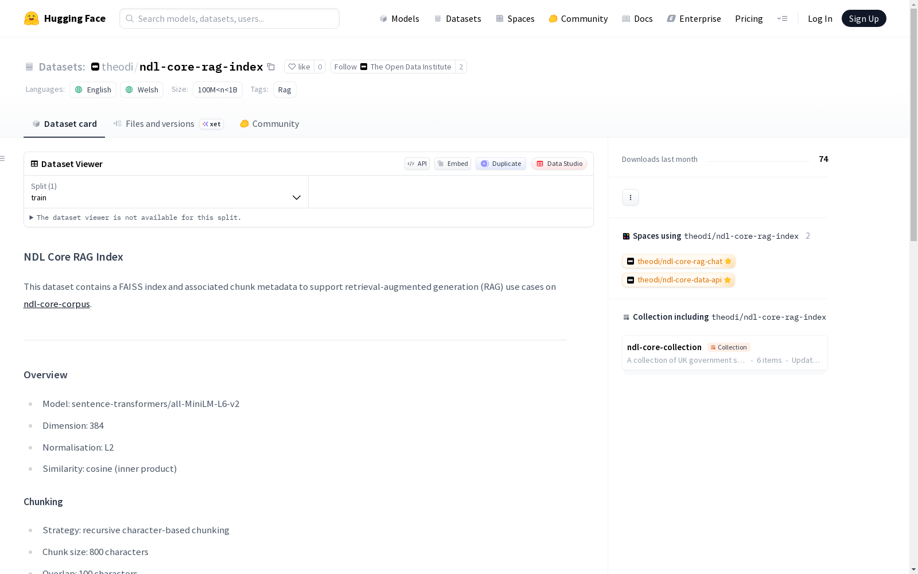The height and width of the screenshot is (574, 918).
Task: Click the ndl-core-rag-index dataset title
Action: click(x=201, y=67)
